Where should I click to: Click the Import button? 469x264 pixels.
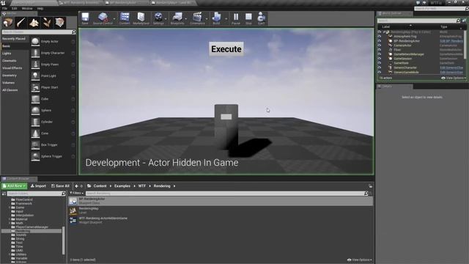[38, 186]
